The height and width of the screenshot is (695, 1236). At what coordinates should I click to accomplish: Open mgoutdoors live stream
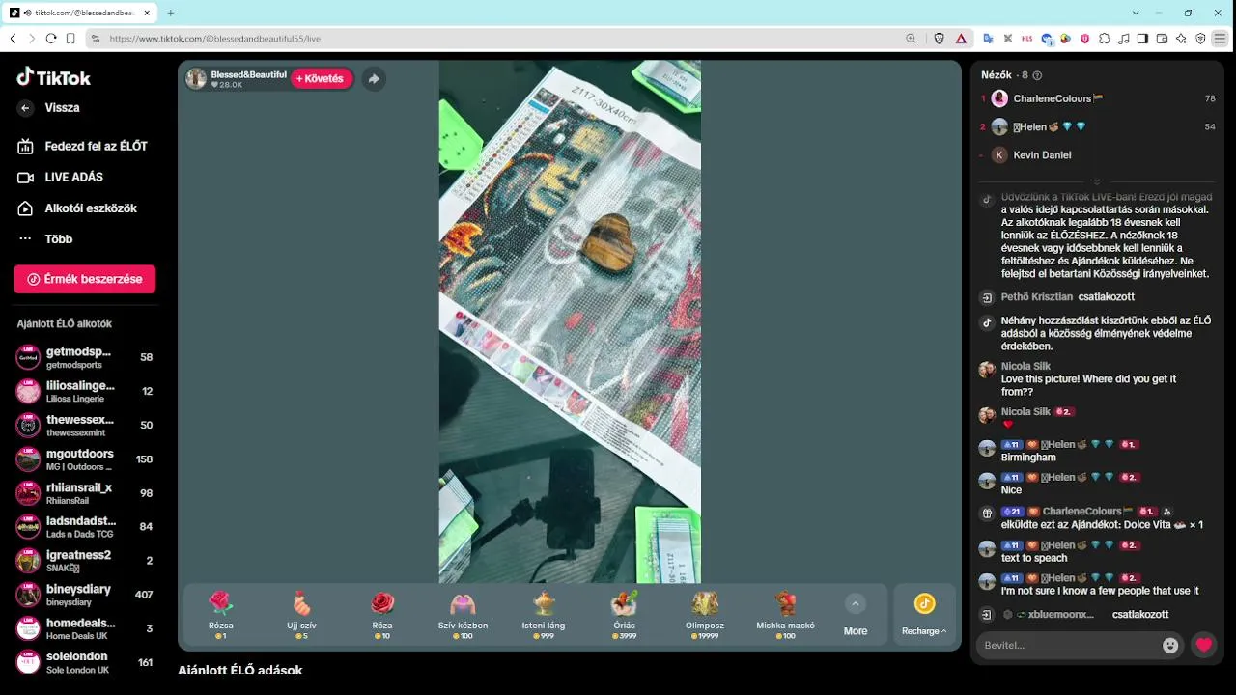pos(85,459)
